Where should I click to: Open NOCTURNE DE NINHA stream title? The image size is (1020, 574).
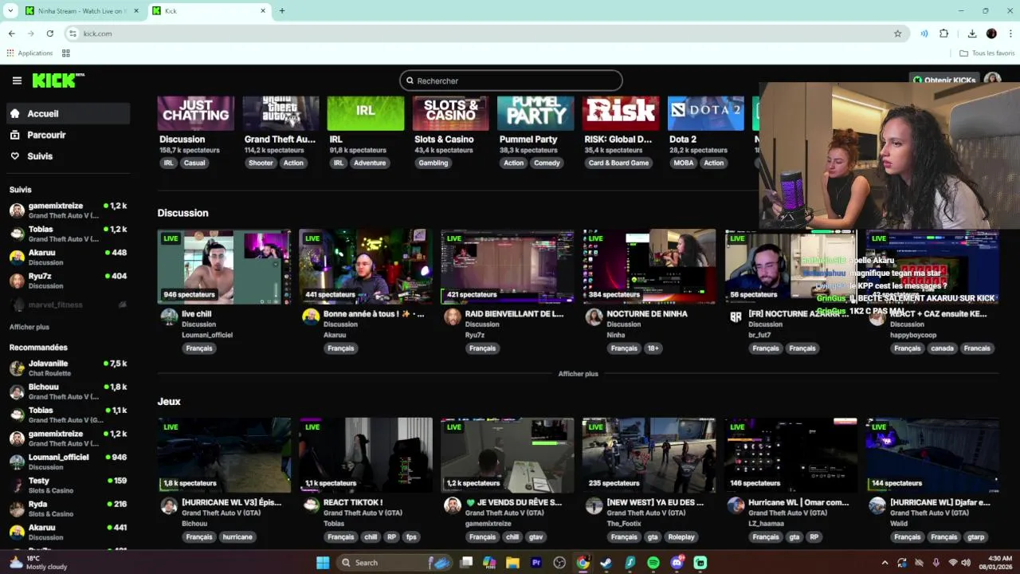point(647,314)
